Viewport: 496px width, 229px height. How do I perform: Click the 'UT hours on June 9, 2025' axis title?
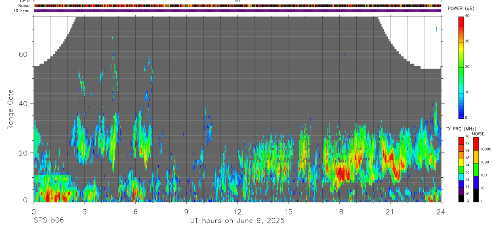(x=237, y=221)
